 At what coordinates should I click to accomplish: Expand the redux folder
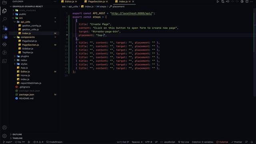pyautogui.click(x=24, y=60)
